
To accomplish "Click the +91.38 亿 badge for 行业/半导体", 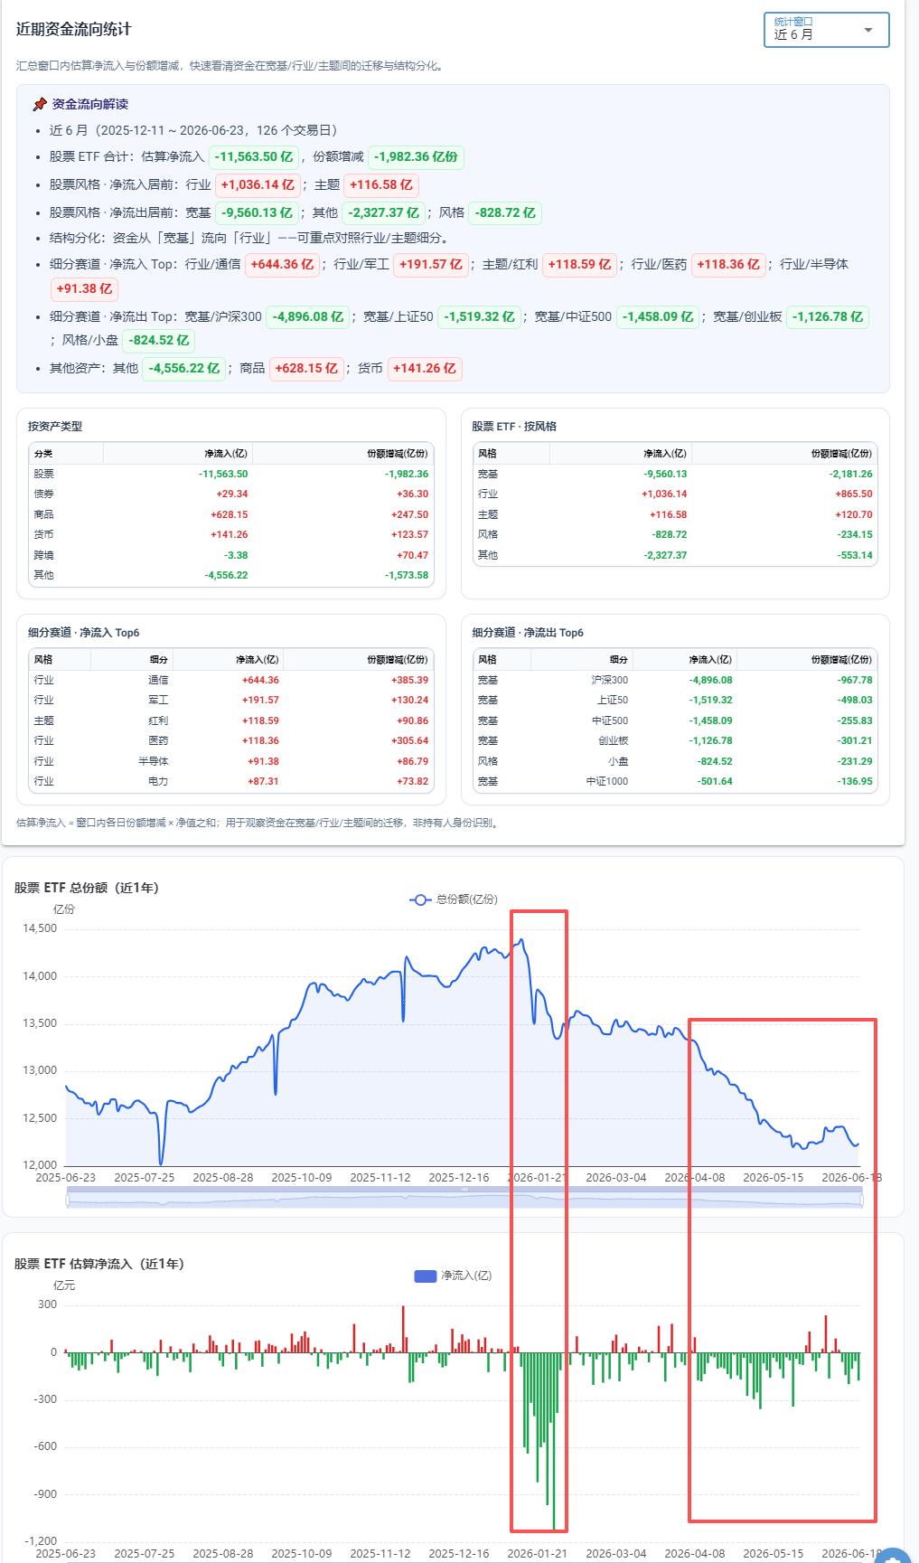I will [84, 289].
